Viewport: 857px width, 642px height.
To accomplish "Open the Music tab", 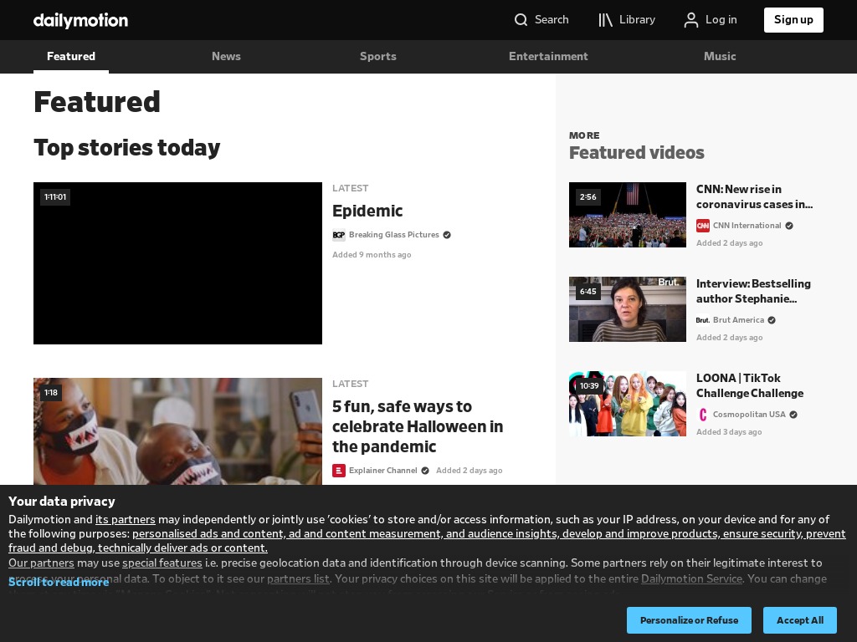I will pos(720,56).
